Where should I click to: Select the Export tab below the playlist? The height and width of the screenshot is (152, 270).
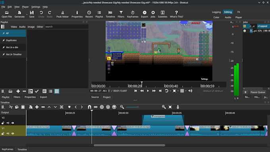click(43, 97)
